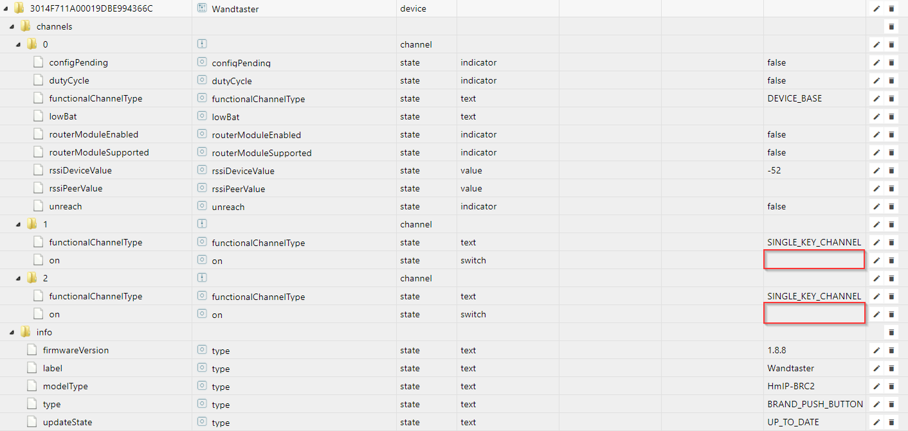Click the Wandtaster value in label row
Screen dimensions: 908x431
pyautogui.click(x=790, y=369)
